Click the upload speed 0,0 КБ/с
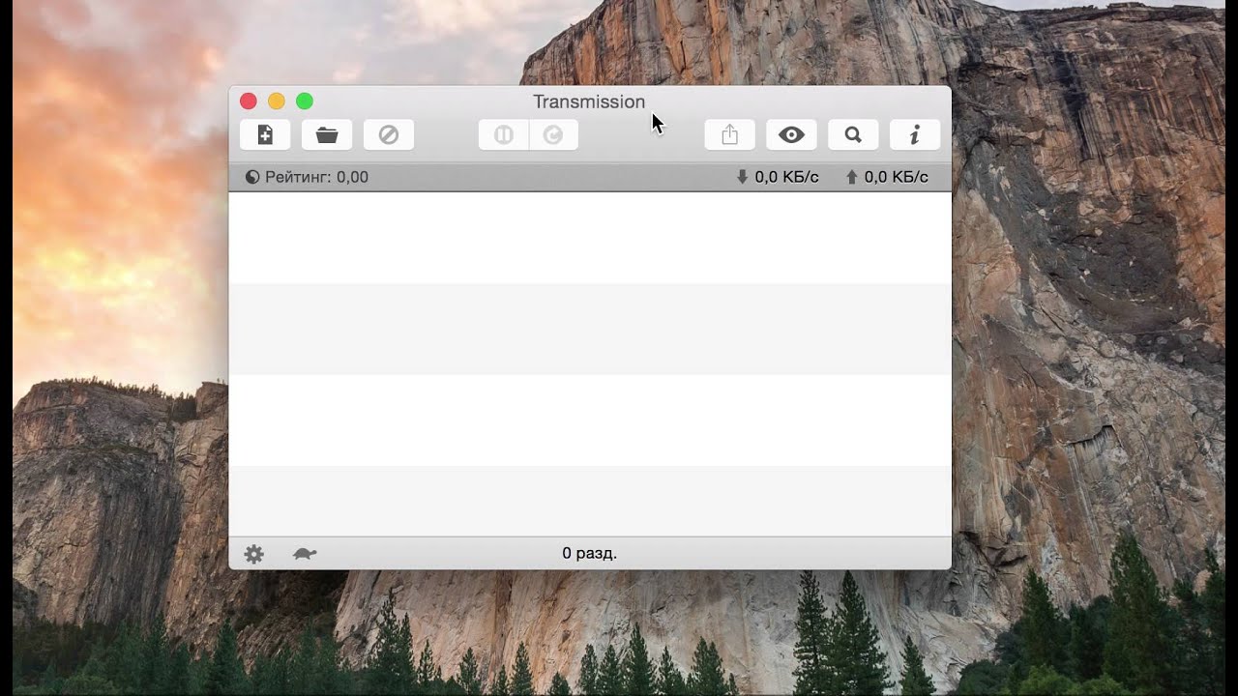Viewport: 1238px width, 696px height. click(x=887, y=177)
